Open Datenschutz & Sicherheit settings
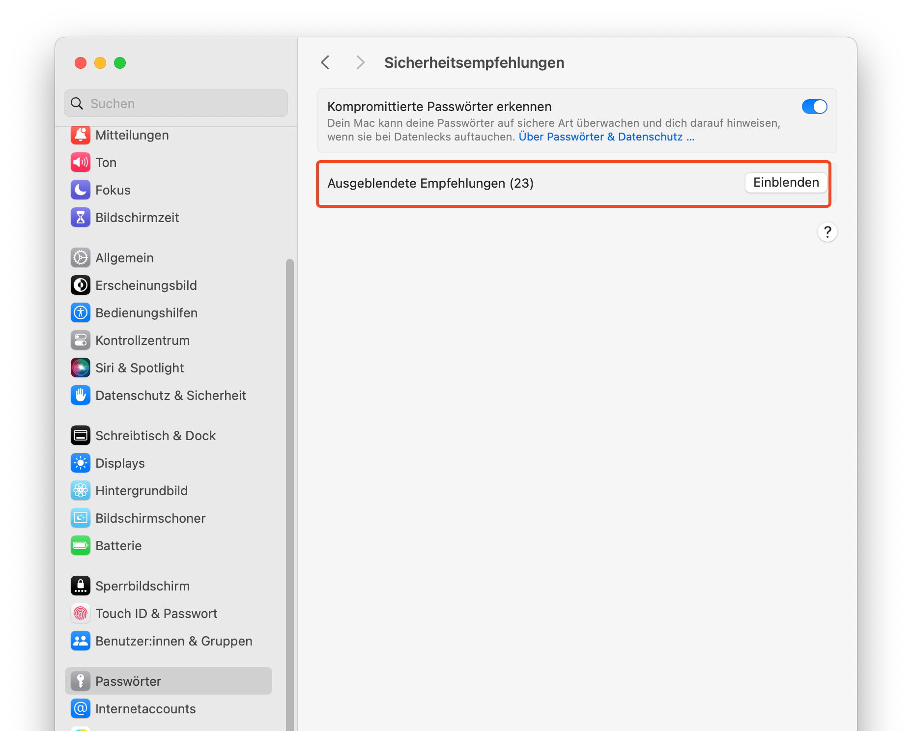This screenshot has height=731, width=912. (170, 395)
